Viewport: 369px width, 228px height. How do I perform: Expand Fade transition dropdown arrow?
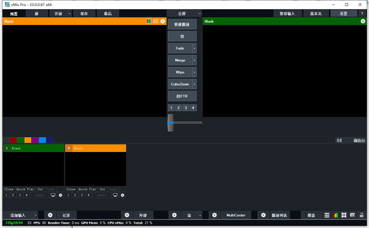(x=194, y=48)
